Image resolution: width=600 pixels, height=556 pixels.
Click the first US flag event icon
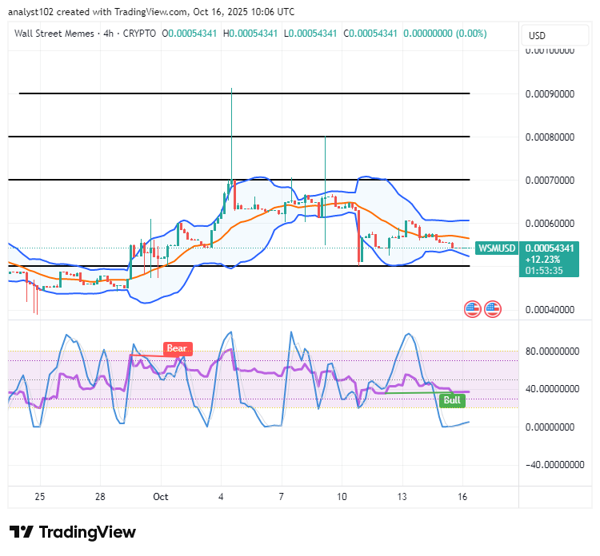(x=473, y=309)
